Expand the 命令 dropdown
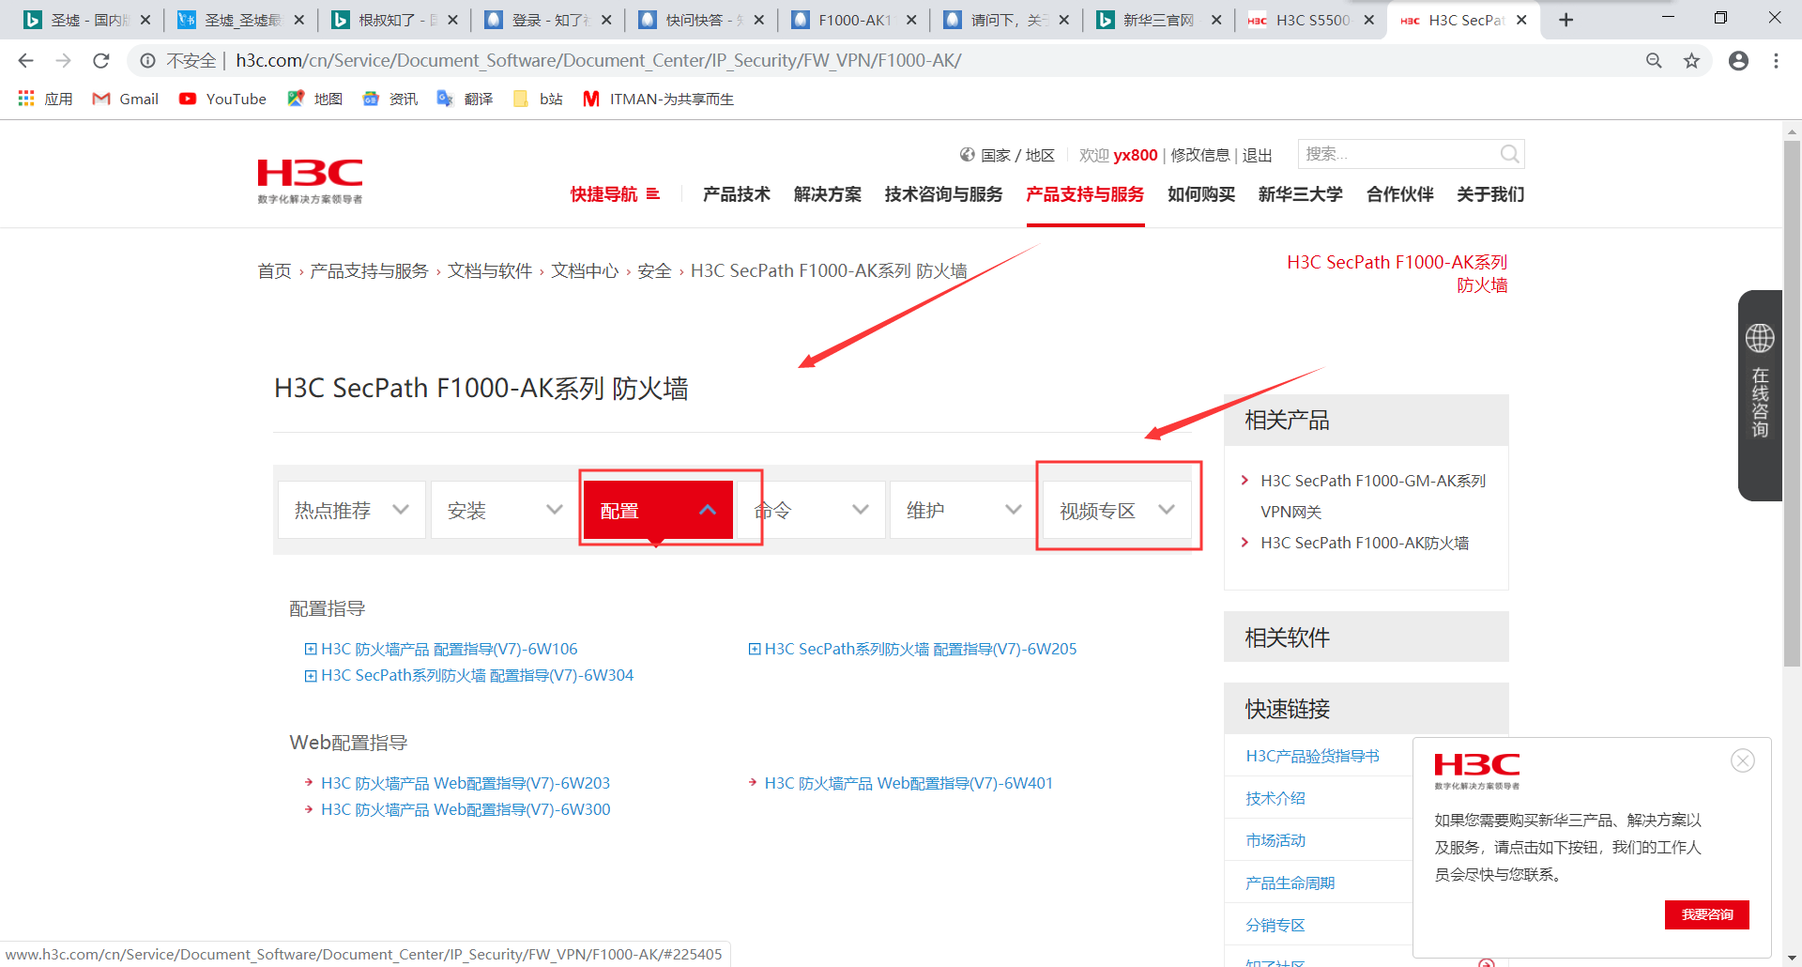 tap(811, 510)
